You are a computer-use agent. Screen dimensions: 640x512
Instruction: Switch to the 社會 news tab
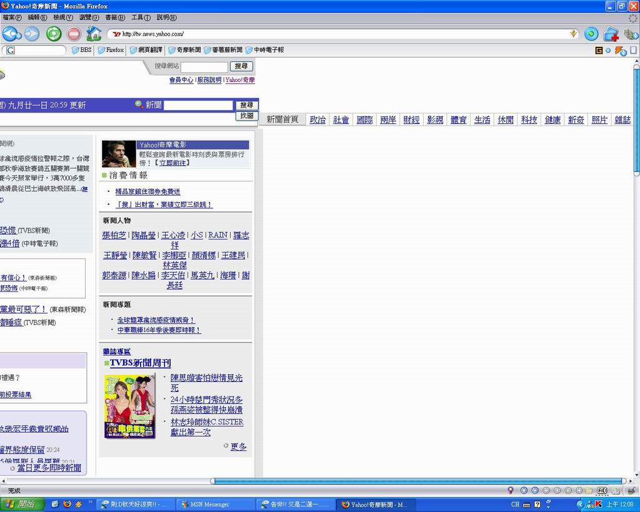coord(341,119)
